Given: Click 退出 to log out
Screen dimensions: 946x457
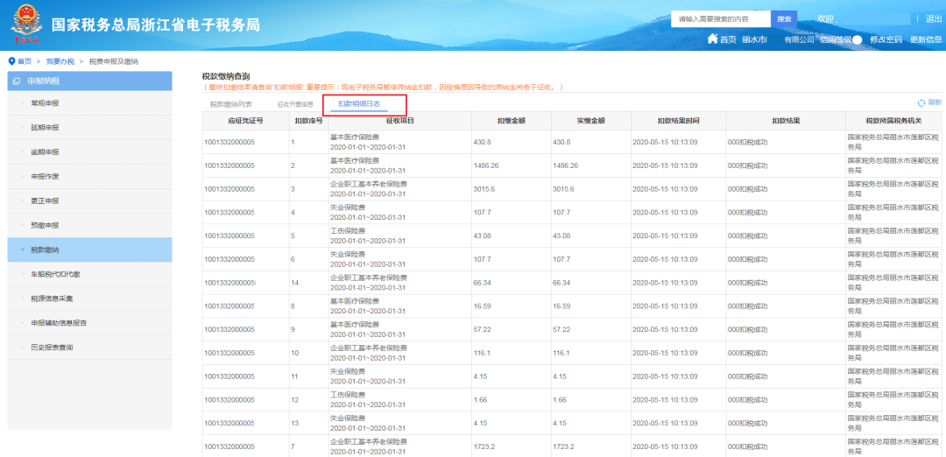Looking at the screenshot, I should pos(934,18).
